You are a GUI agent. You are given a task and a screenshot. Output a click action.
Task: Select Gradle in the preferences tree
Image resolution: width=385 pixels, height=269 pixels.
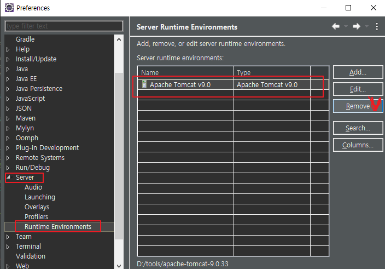click(25, 39)
